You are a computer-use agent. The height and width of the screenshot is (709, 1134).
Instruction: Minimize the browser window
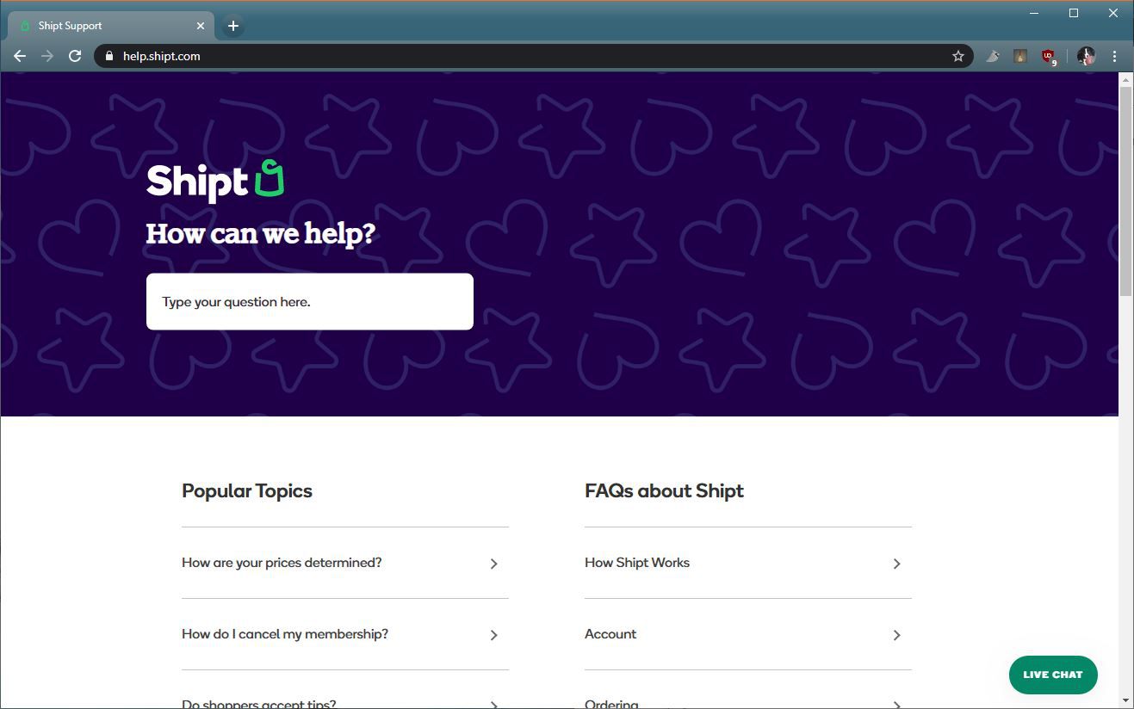1035,13
